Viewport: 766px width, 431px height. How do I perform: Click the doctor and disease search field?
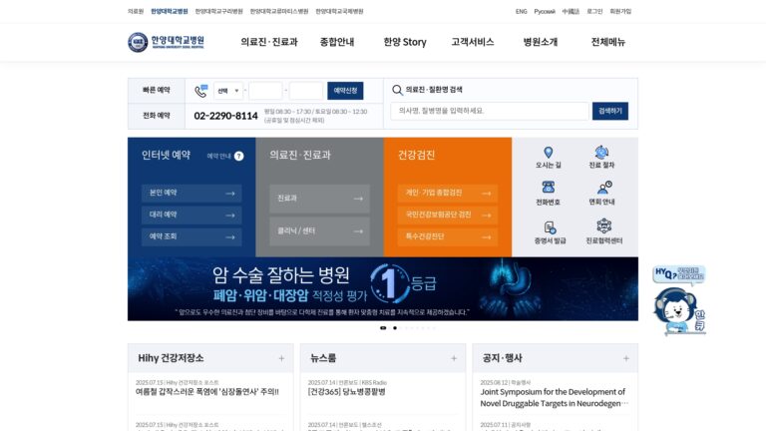490,111
